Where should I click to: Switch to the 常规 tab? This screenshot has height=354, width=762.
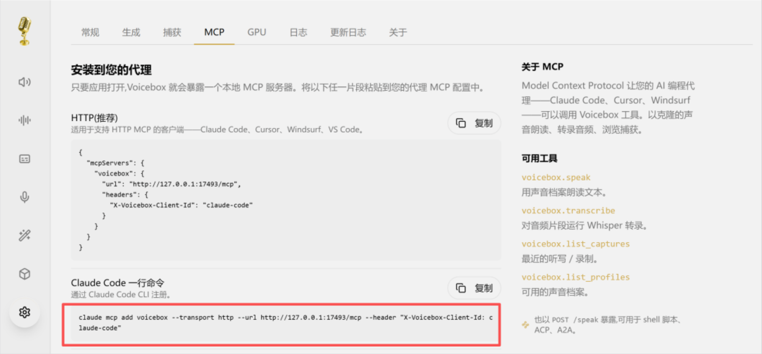(x=90, y=32)
